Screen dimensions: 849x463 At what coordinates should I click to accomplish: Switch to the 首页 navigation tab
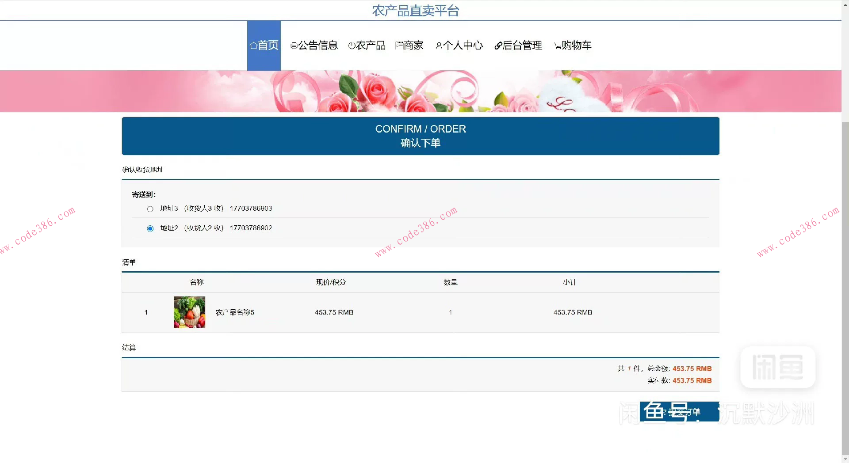pos(268,45)
